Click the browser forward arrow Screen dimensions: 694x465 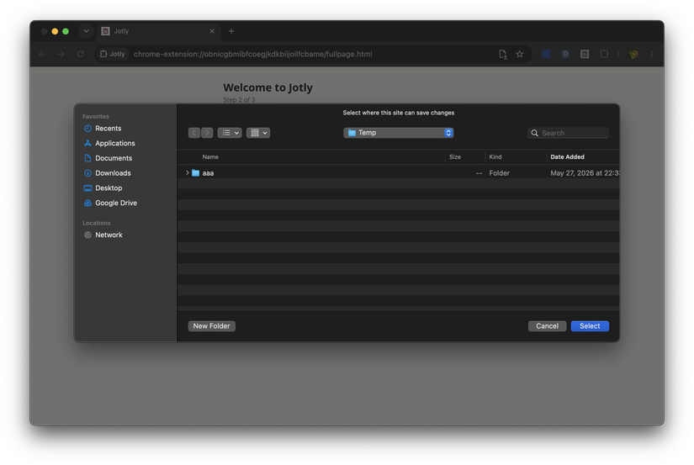[x=61, y=54]
